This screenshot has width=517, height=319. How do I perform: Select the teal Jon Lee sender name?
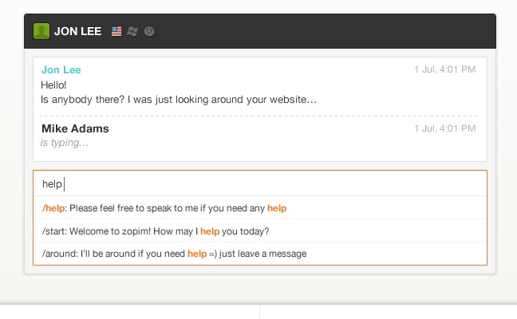(x=61, y=70)
